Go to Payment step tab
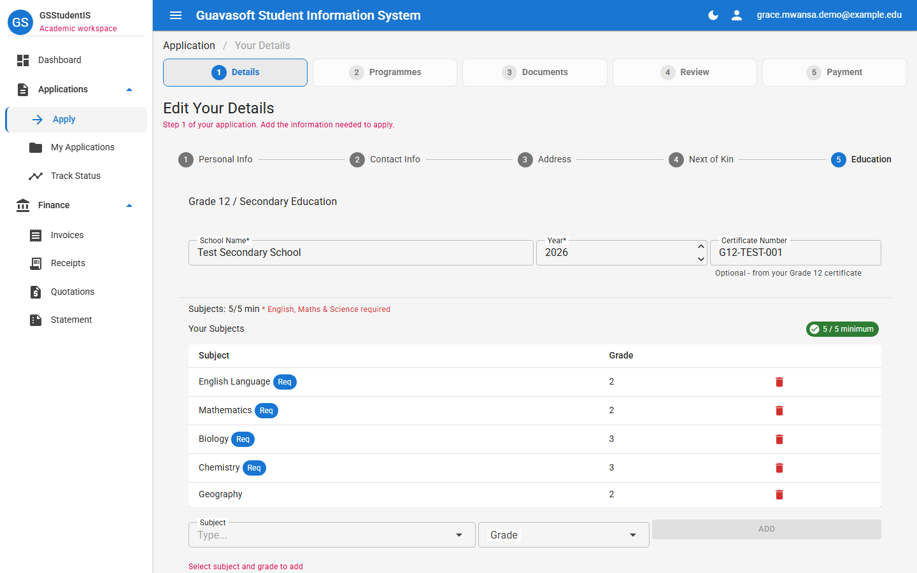917x573 pixels. (834, 73)
